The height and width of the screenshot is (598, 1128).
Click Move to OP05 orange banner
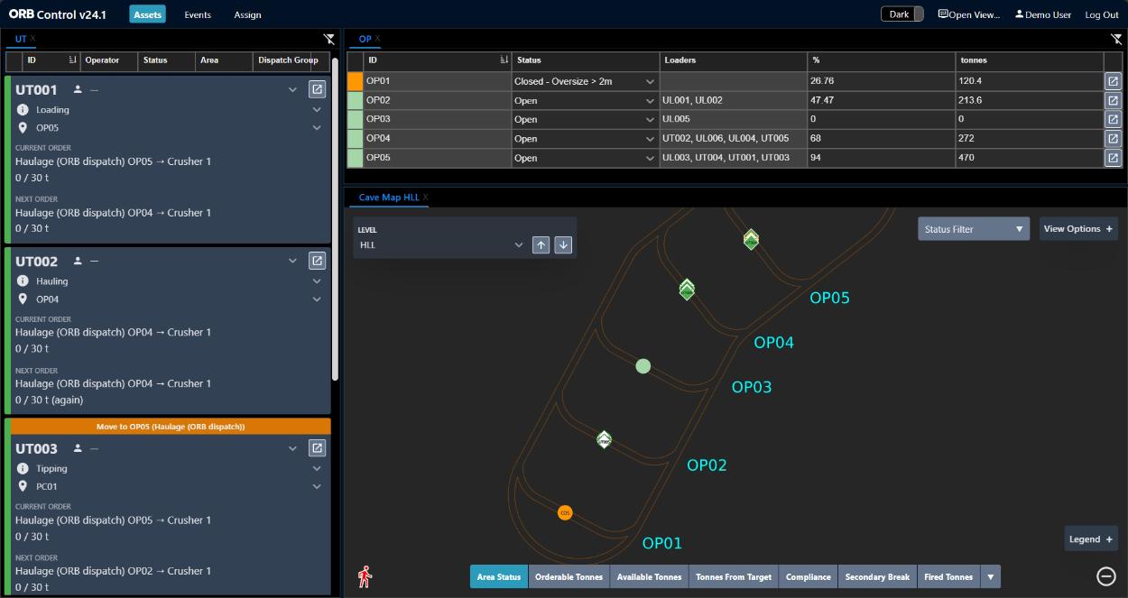pos(171,426)
